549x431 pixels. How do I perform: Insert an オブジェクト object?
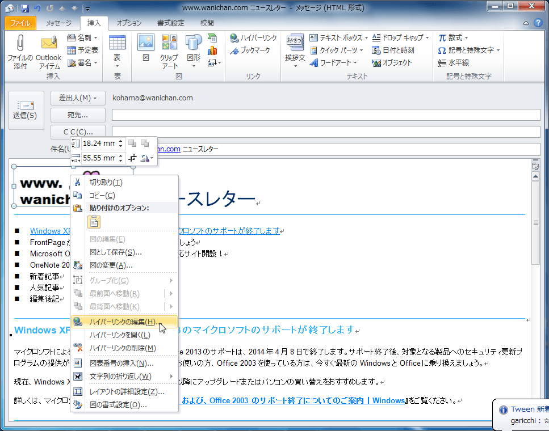click(x=392, y=62)
